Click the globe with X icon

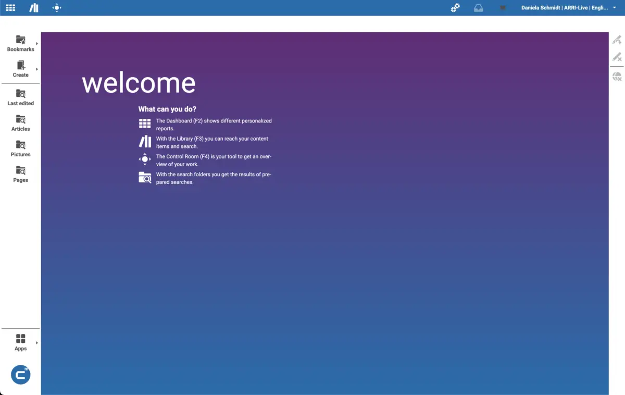pos(617,77)
